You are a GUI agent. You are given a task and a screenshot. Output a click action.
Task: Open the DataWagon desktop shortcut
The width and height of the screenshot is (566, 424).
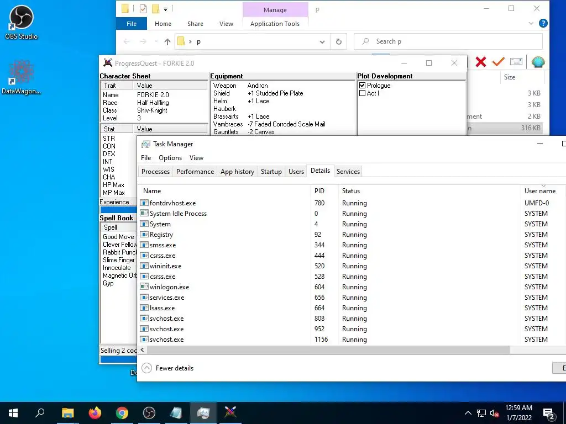[21, 77]
